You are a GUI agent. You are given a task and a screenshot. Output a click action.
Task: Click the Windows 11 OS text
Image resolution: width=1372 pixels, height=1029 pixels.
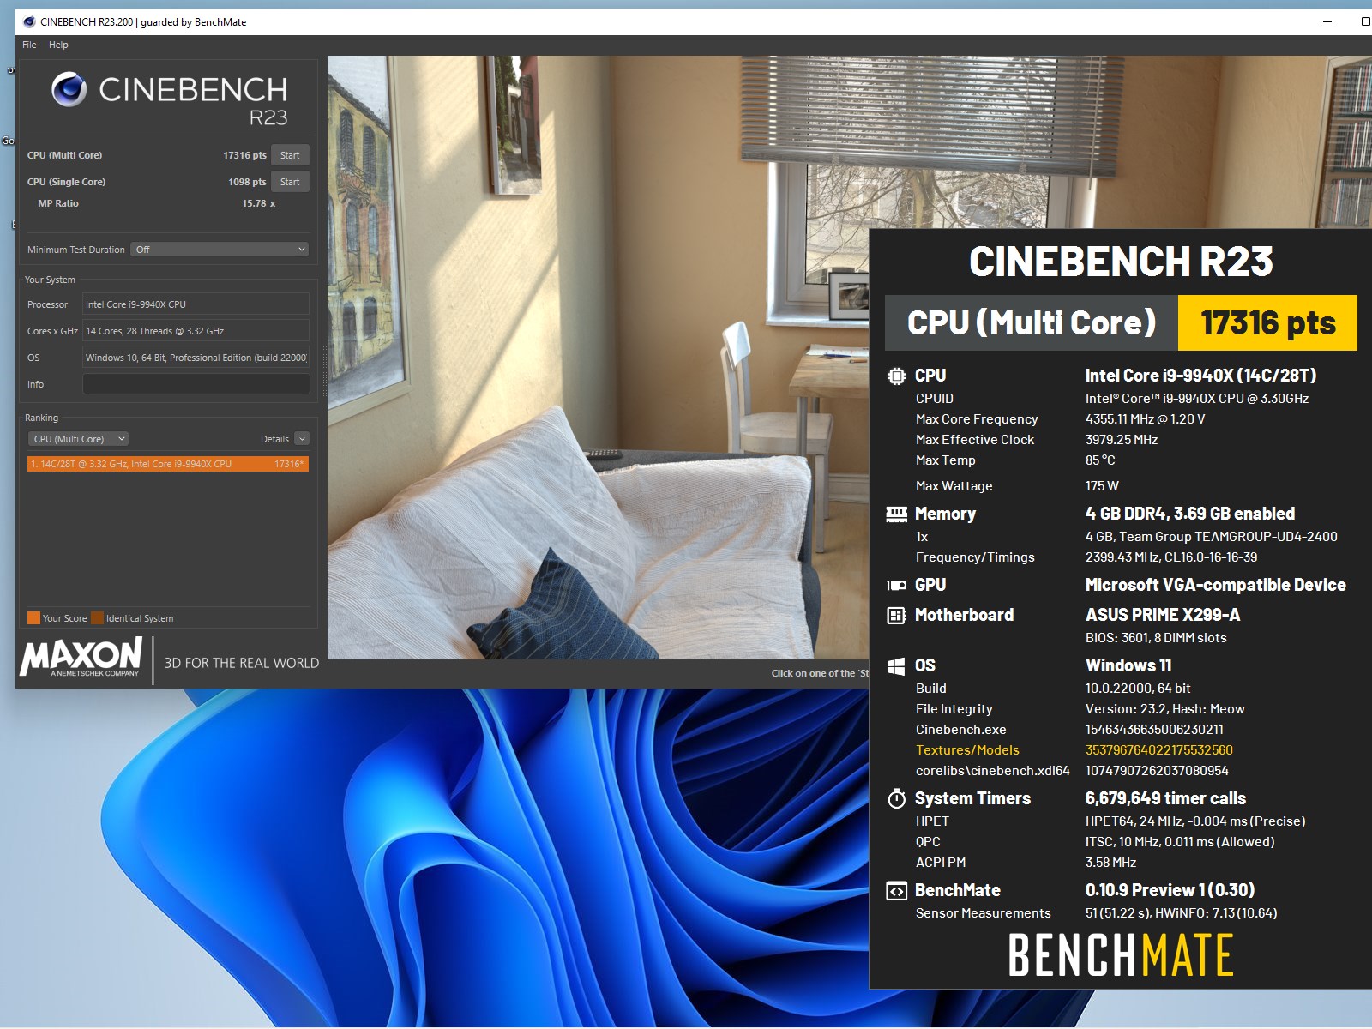click(x=1128, y=665)
